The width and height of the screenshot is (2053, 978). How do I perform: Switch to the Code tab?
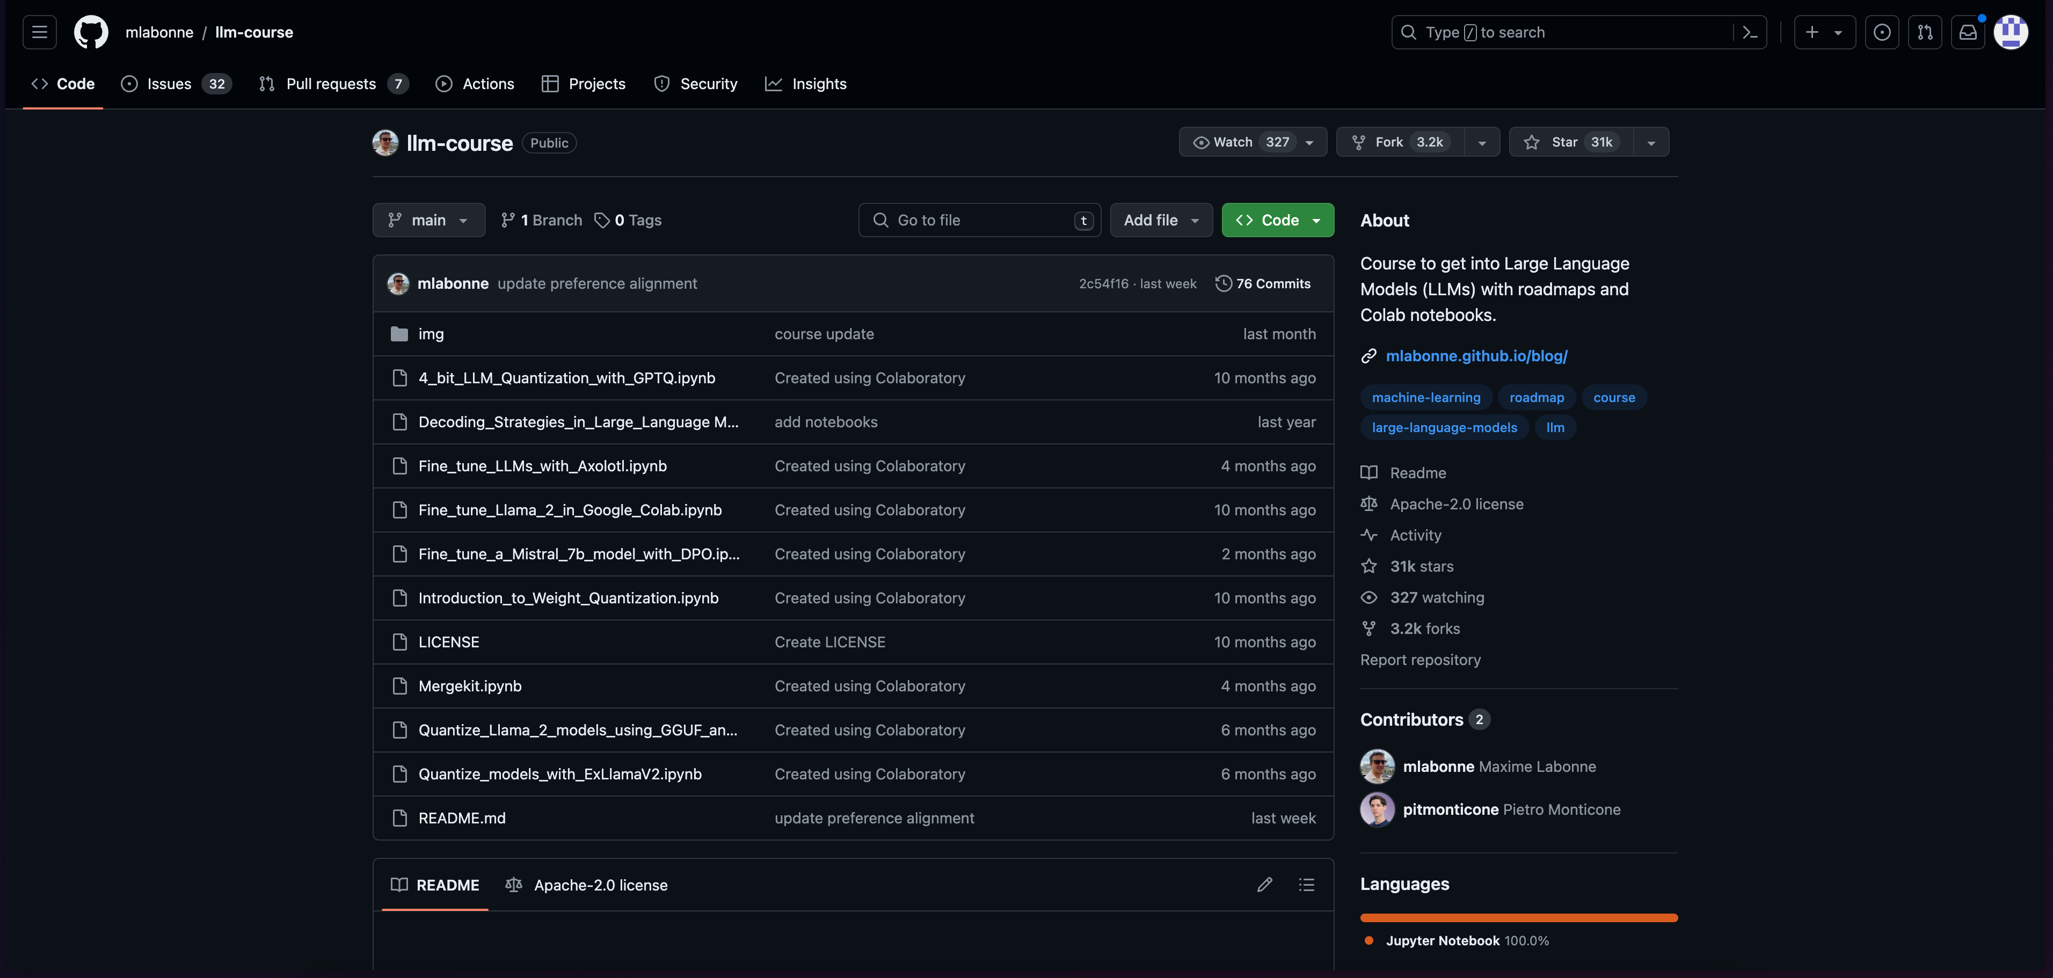(63, 84)
